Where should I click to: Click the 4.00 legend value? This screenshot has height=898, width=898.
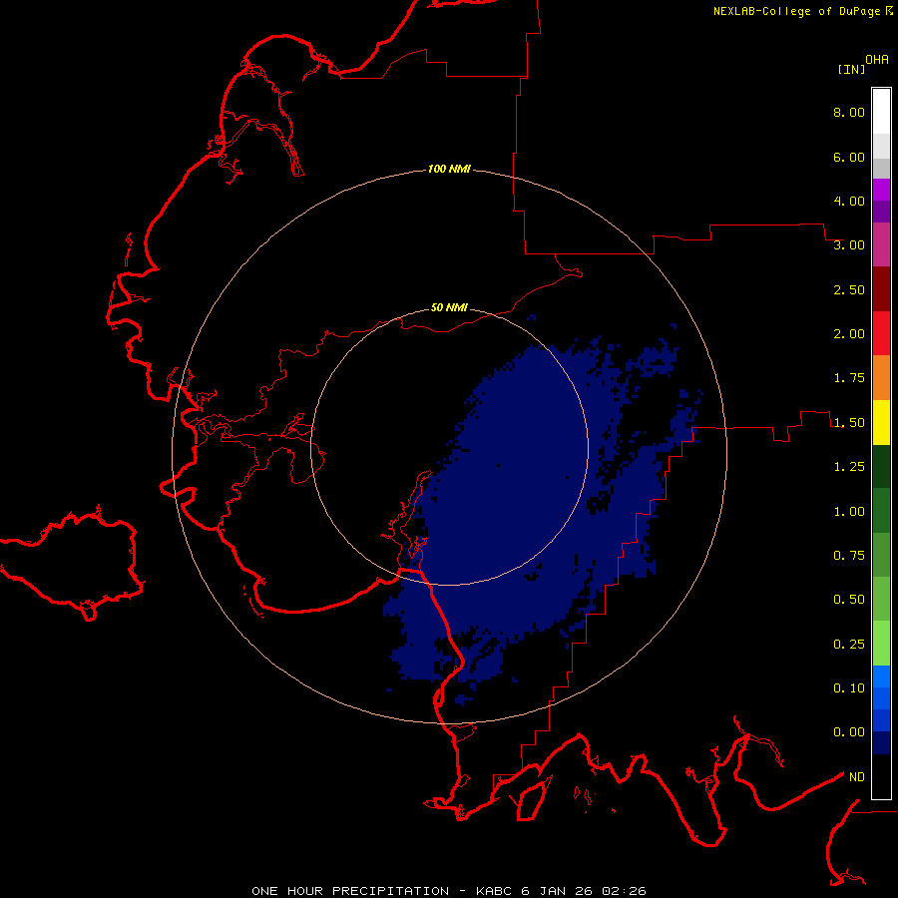coord(849,201)
